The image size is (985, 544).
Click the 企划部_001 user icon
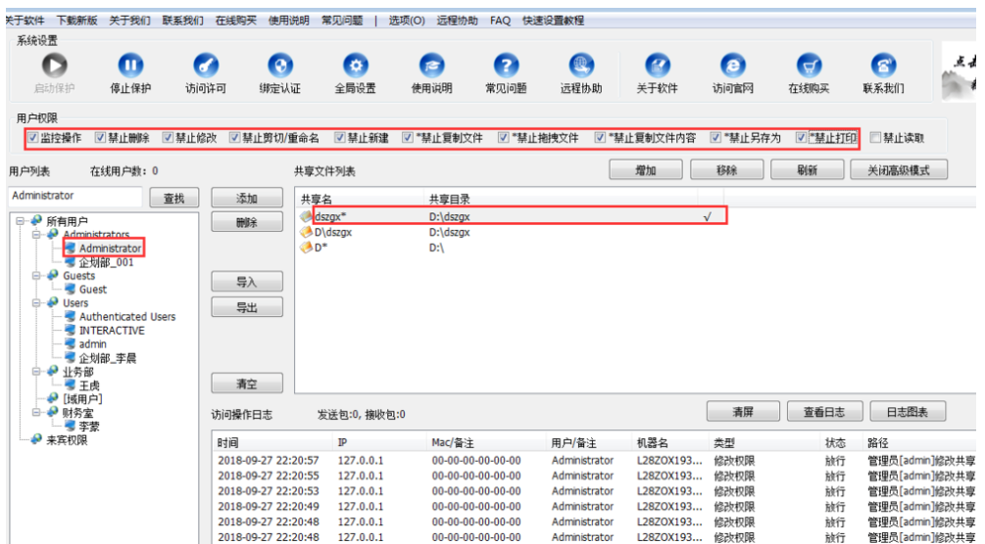point(71,262)
